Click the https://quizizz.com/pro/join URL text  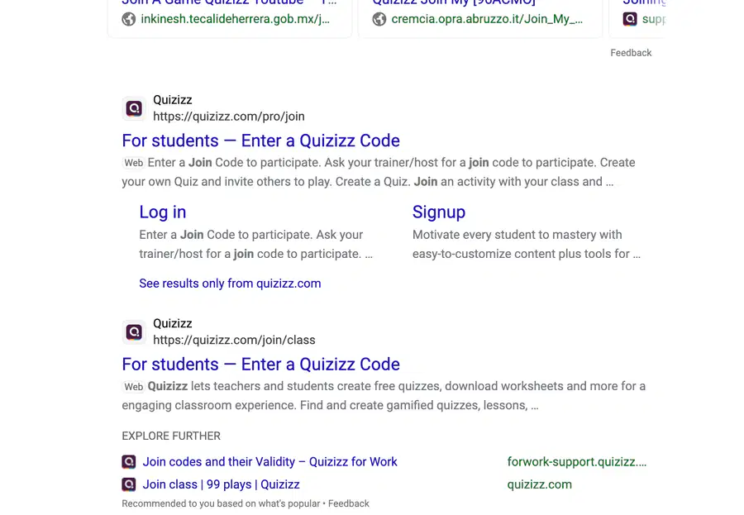click(229, 117)
